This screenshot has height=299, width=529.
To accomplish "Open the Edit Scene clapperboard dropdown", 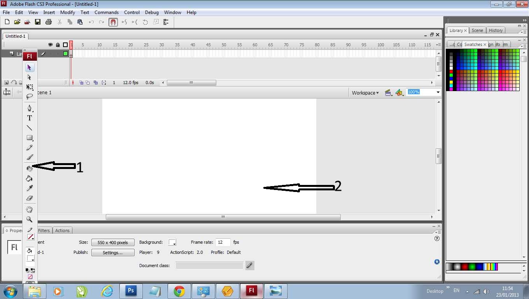I will [x=388, y=93].
